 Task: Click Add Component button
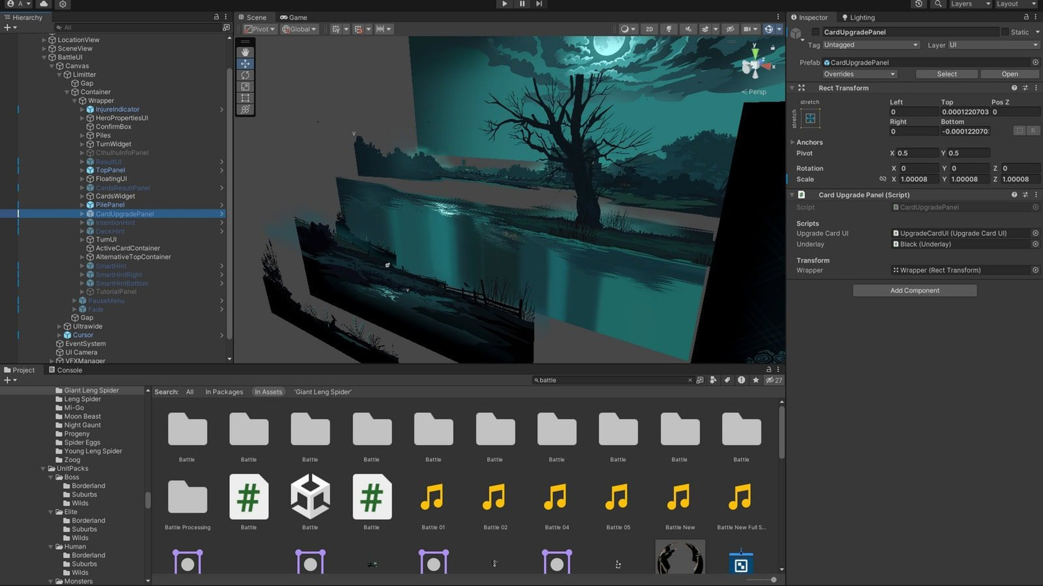pos(915,291)
